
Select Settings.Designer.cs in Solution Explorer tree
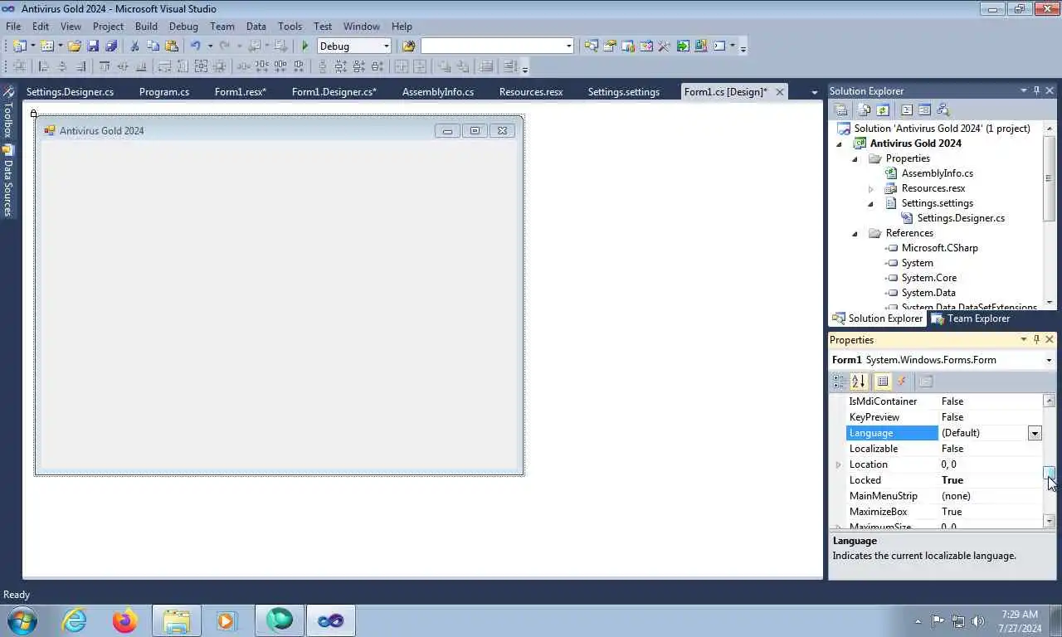pos(960,218)
